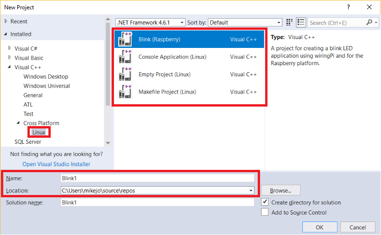This screenshot has width=381, height=235.
Task: Click Console Application (Linux) template name
Action: click(x=172, y=57)
